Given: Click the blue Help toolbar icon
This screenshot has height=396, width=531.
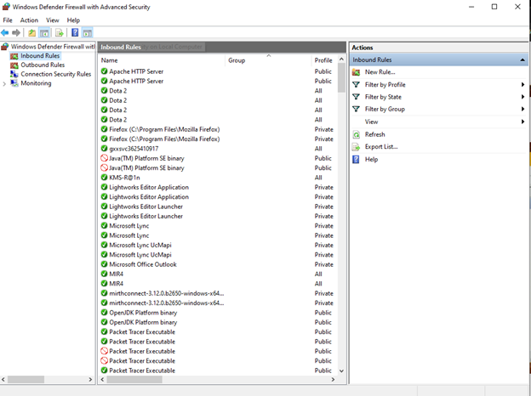Looking at the screenshot, I should pos(75,33).
